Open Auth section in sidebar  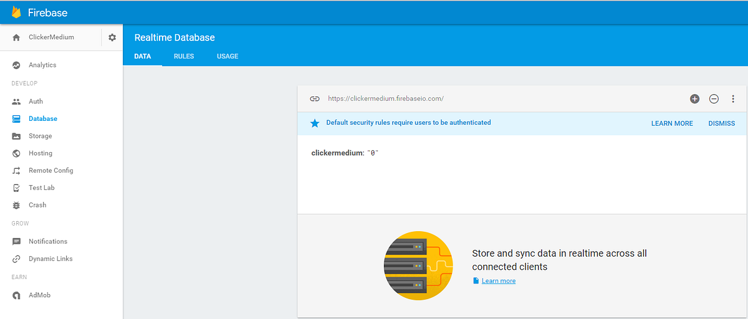click(x=36, y=102)
